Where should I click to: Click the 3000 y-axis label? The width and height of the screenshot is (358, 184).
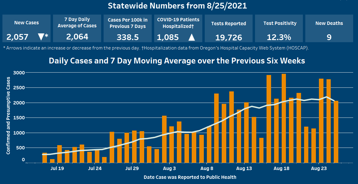pyautogui.click(x=19, y=73)
